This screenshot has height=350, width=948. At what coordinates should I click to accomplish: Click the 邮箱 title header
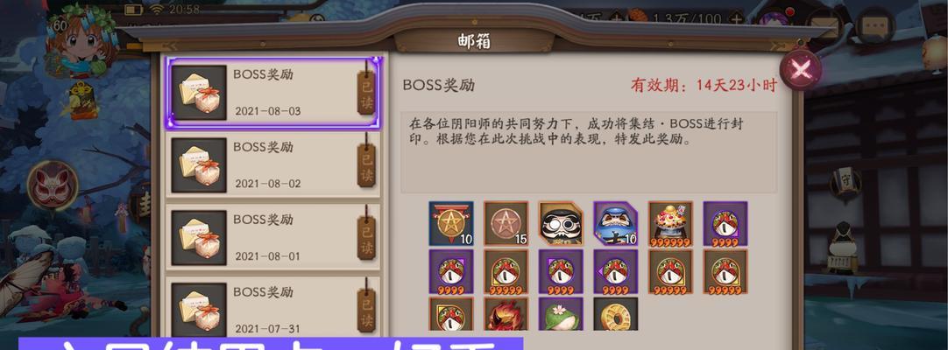474,42
